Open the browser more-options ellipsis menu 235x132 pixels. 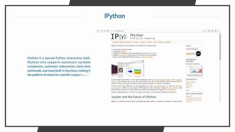pyautogui.click(x=219, y=31)
